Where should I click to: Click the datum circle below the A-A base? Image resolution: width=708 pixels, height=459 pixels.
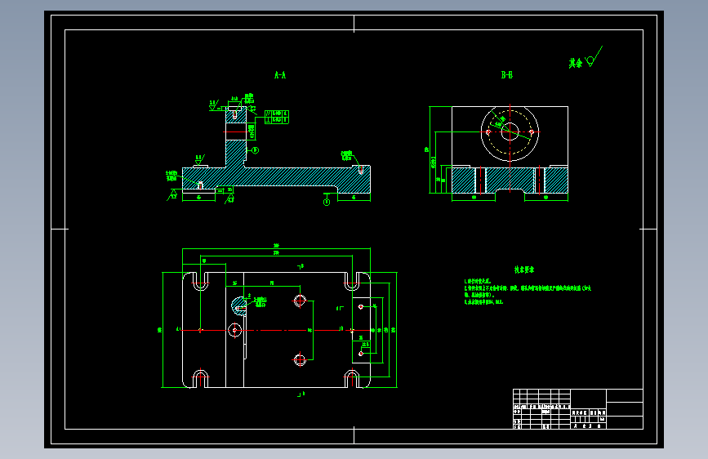click(x=327, y=202)
